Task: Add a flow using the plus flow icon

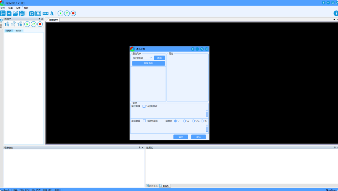Action: 7,24
